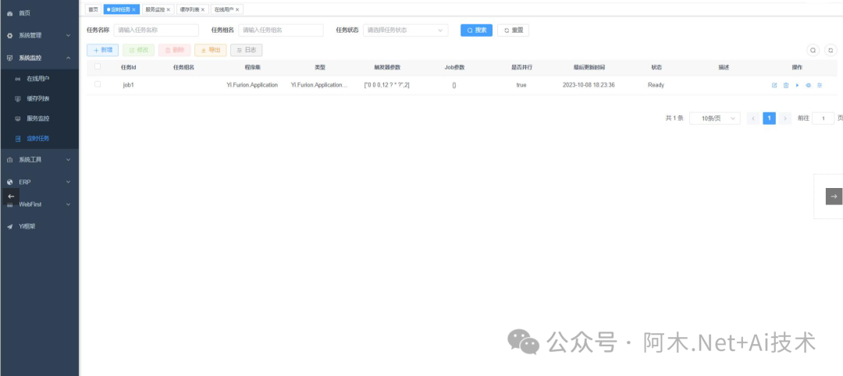This screenshot has width=843, height=376.
Task: Click the red 删除 button
Action: coord(175,50)
